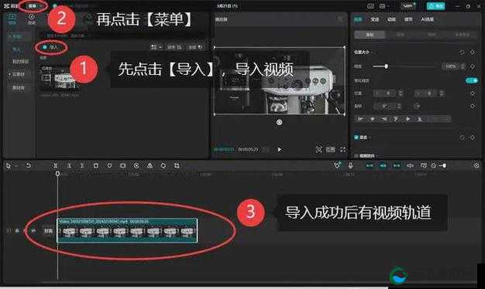
Task: Click the rotate handle below the preview frame
Action: click(x=279, y=122)
